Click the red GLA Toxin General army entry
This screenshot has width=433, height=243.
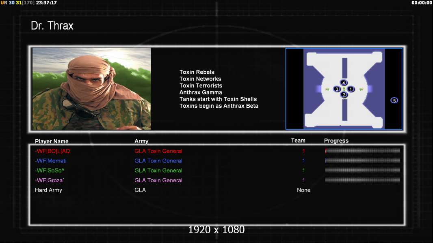tap(158, 151)
